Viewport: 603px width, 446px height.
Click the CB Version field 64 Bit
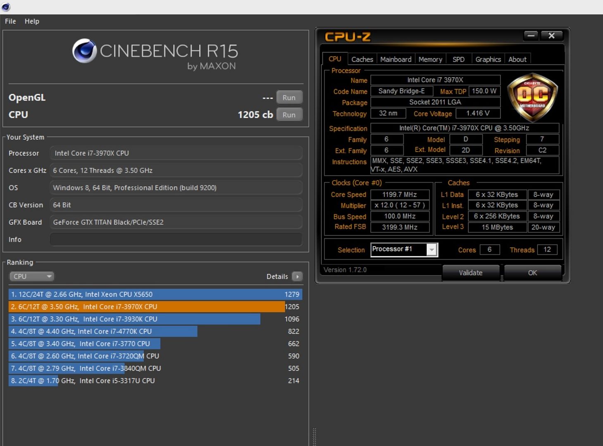point(176,205)
